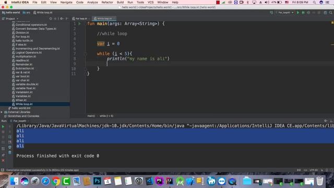334x188 pixels.
Task: Open the Trash in the Dock
Action: click(x=320, y=181)
